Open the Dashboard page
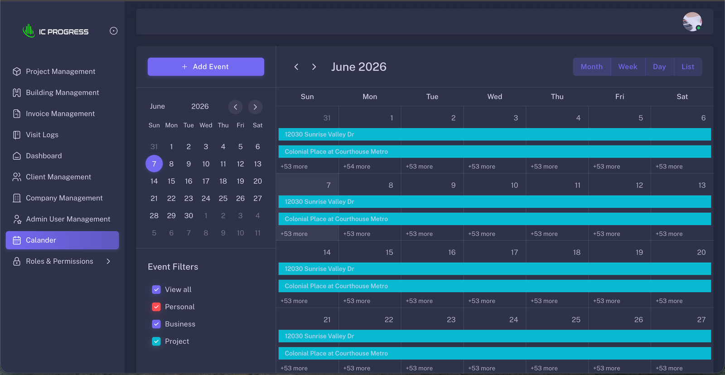Screen dimensions: 725x375 coord(62,156)
